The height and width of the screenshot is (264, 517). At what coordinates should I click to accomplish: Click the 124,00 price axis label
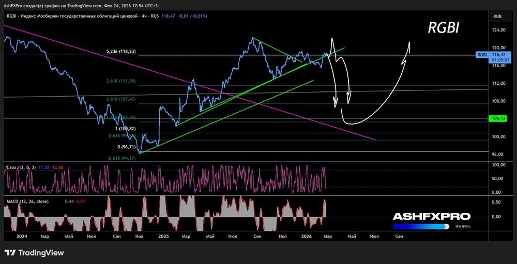pyautogui.click(x=498, y=30)
